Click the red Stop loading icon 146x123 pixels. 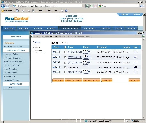(x=96, y=6)
